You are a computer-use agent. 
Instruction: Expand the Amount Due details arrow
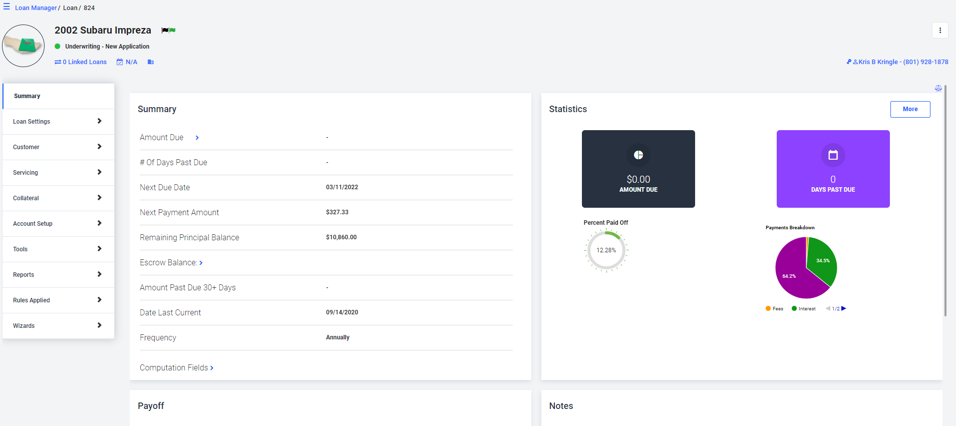197,138
